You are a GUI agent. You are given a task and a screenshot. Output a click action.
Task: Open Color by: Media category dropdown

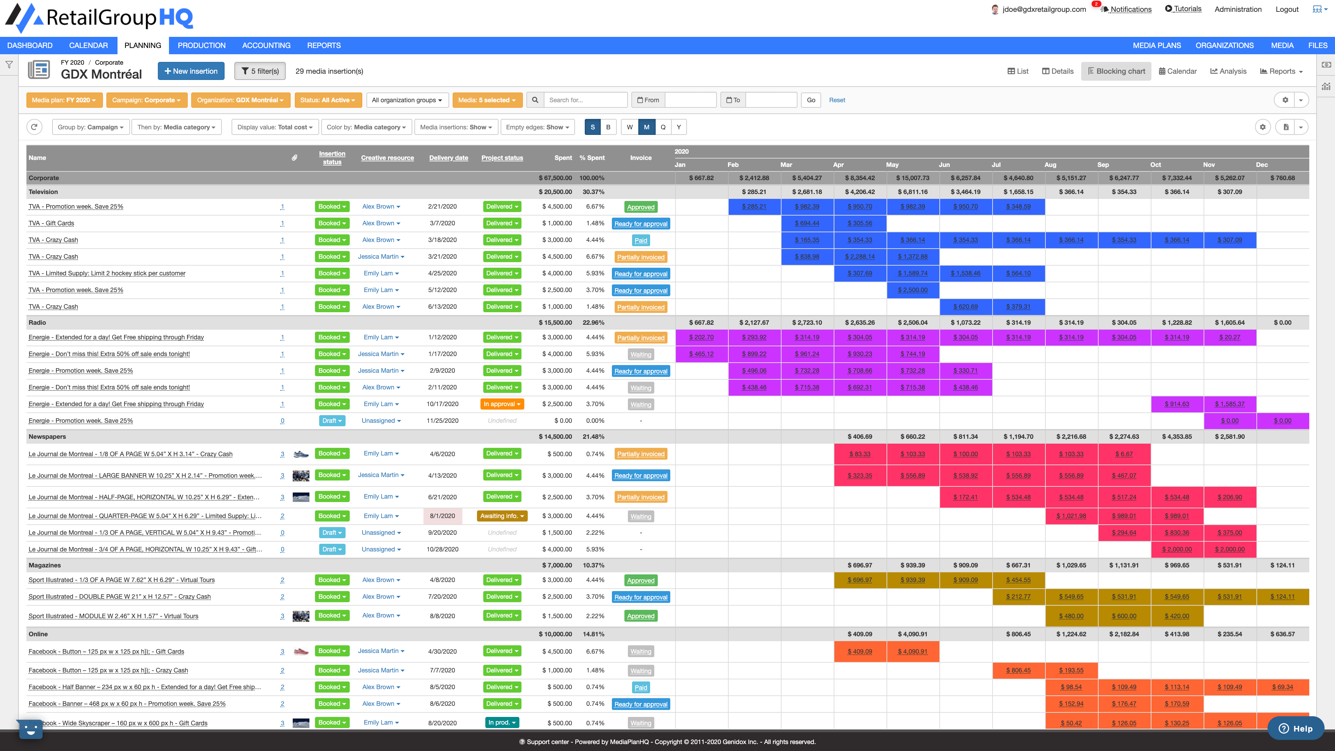pyautogui.click(x=366, y=127)
